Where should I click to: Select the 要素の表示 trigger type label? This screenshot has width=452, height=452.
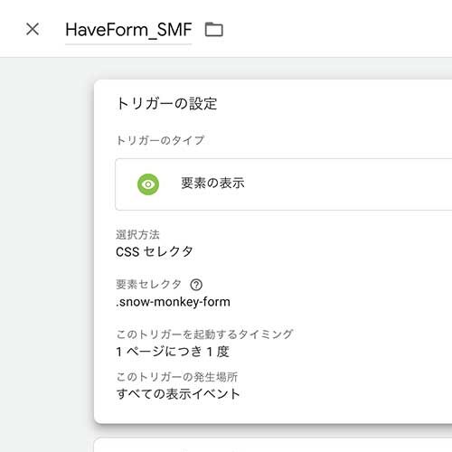[x=212, y=184]
